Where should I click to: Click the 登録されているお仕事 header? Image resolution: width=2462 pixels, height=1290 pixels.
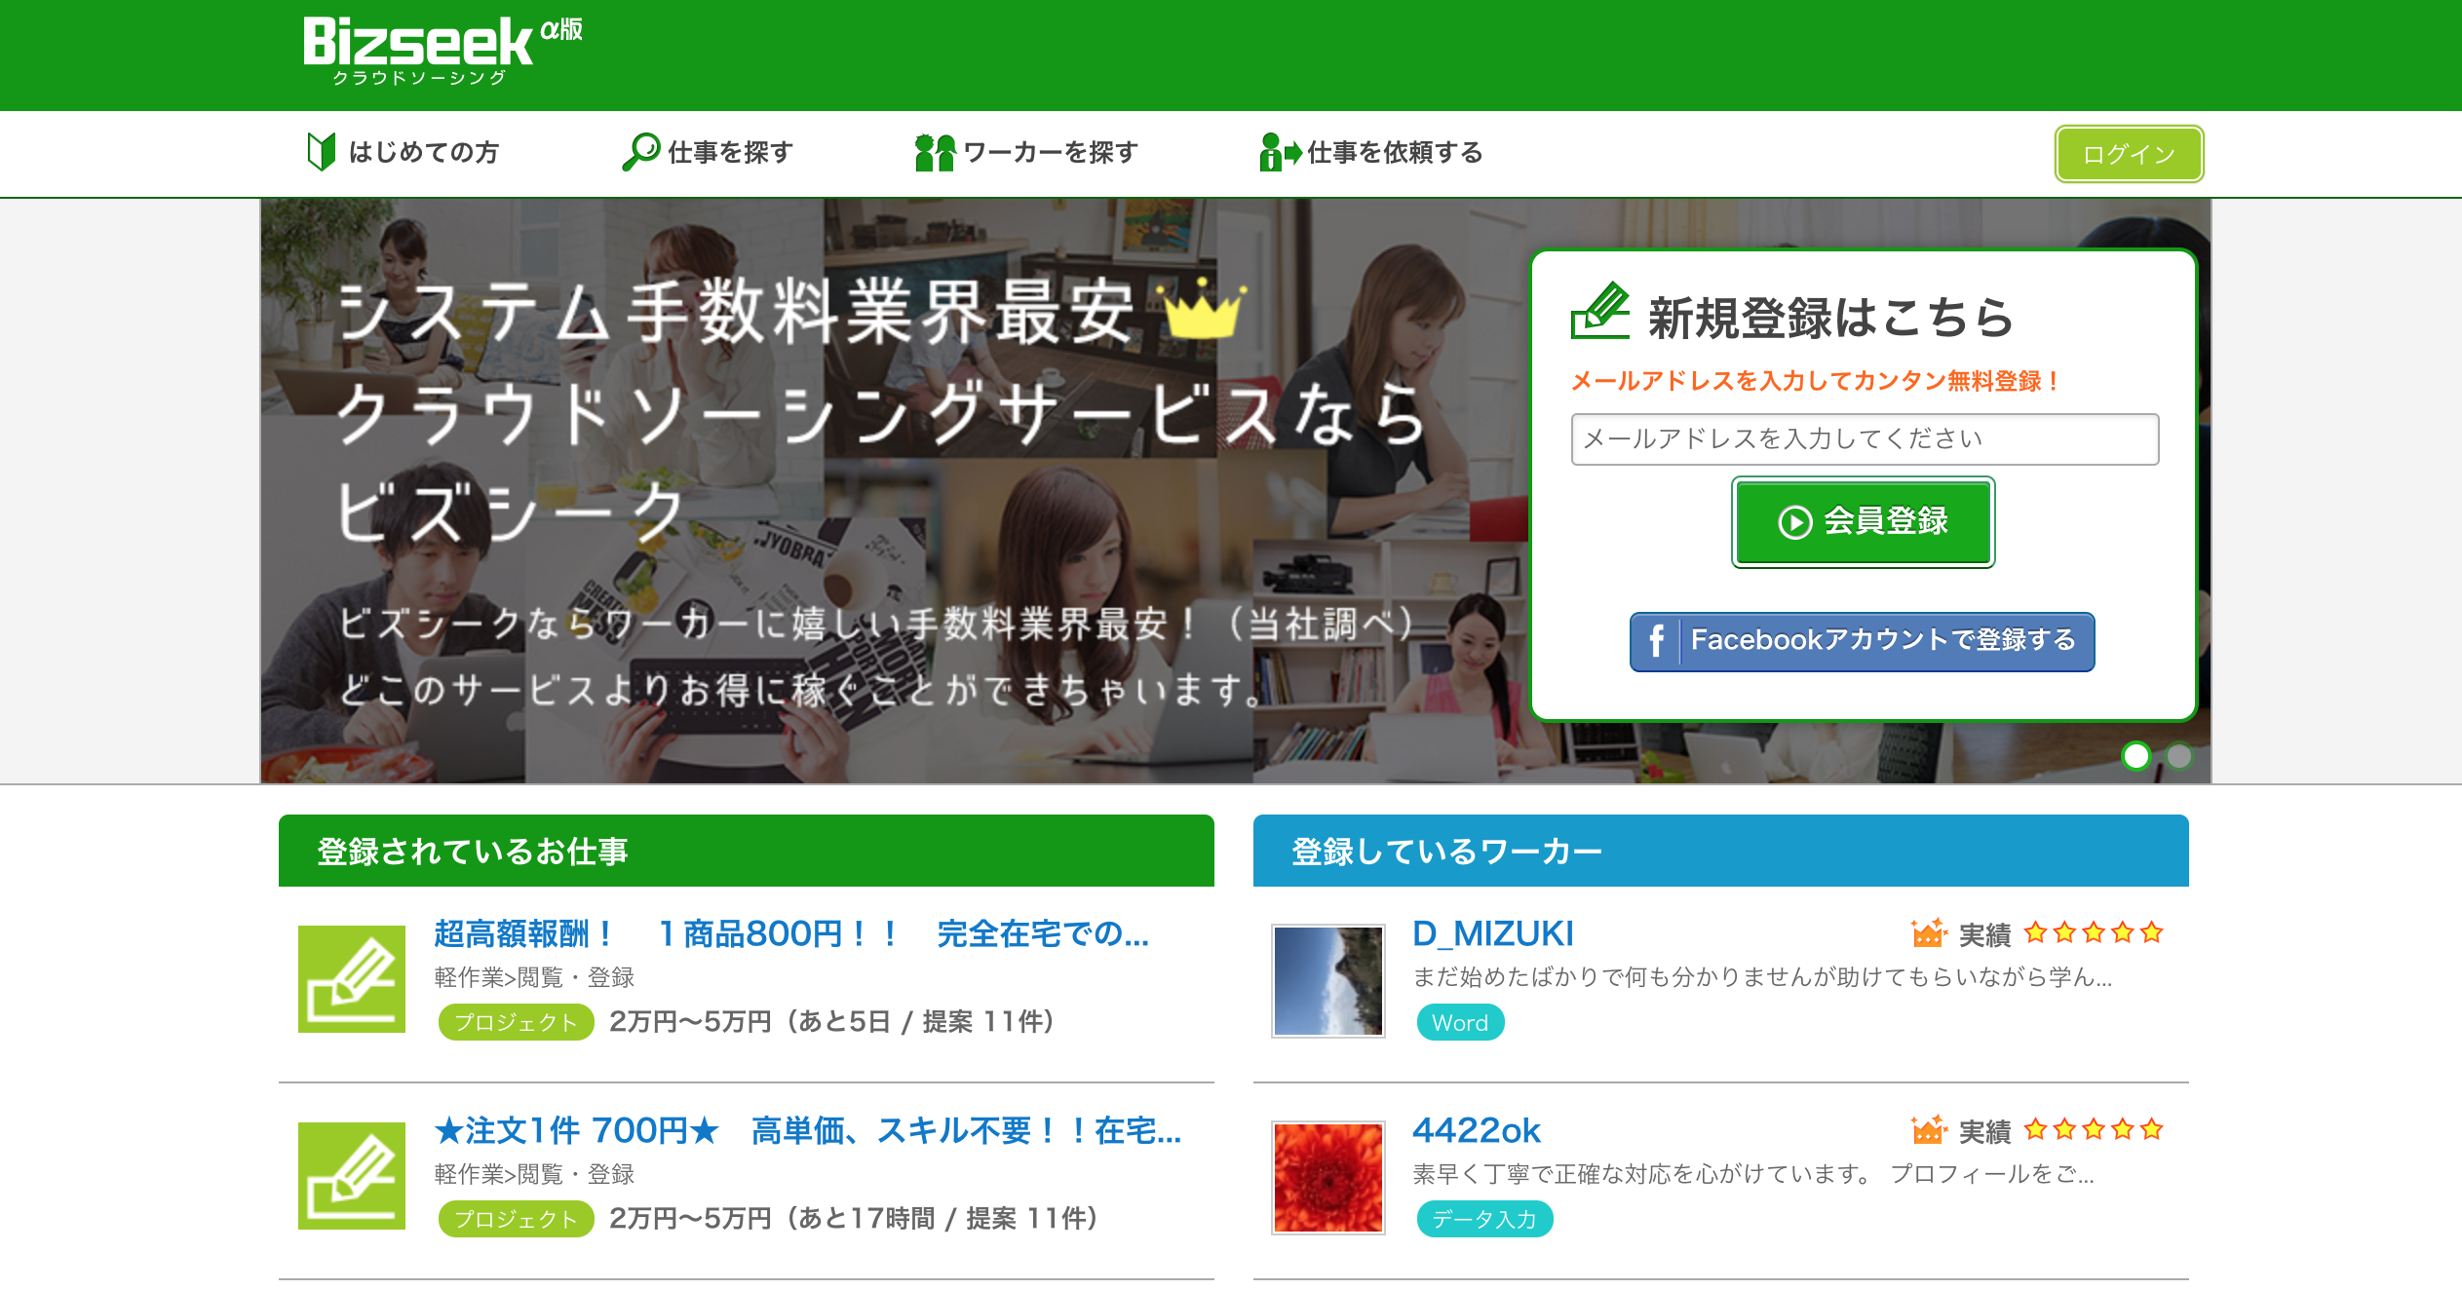click(747, 851)
